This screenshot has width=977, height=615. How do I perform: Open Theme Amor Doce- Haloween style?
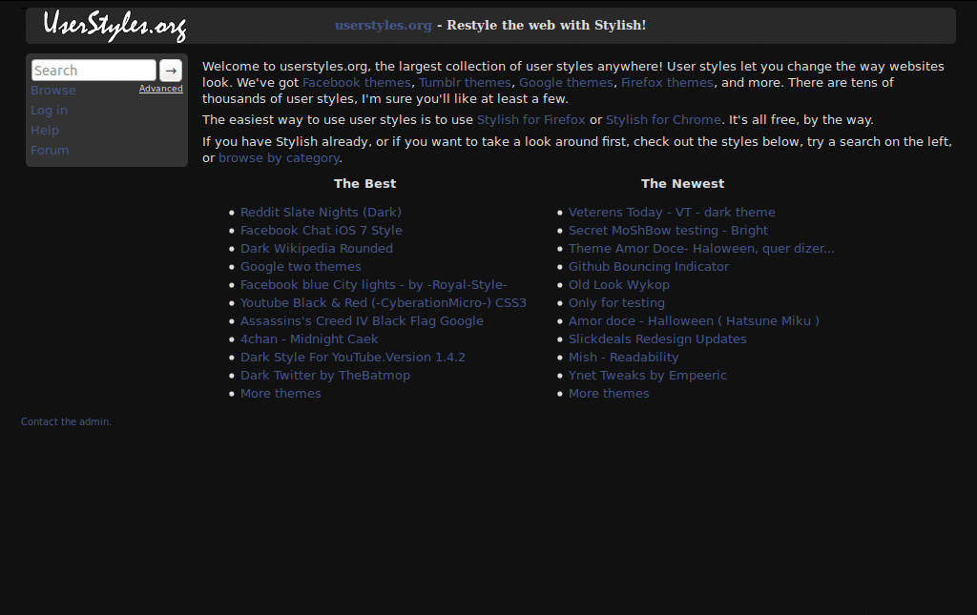tap(701, 248)
